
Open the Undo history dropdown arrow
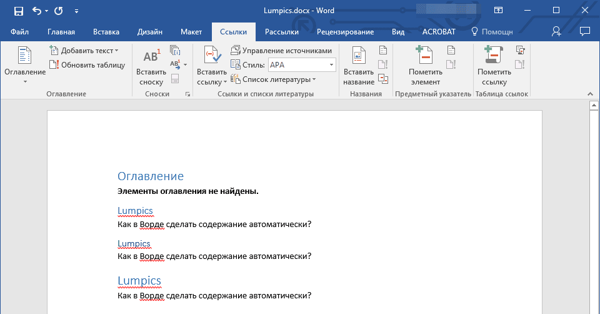pyautogui.click(x=47, y=11)
